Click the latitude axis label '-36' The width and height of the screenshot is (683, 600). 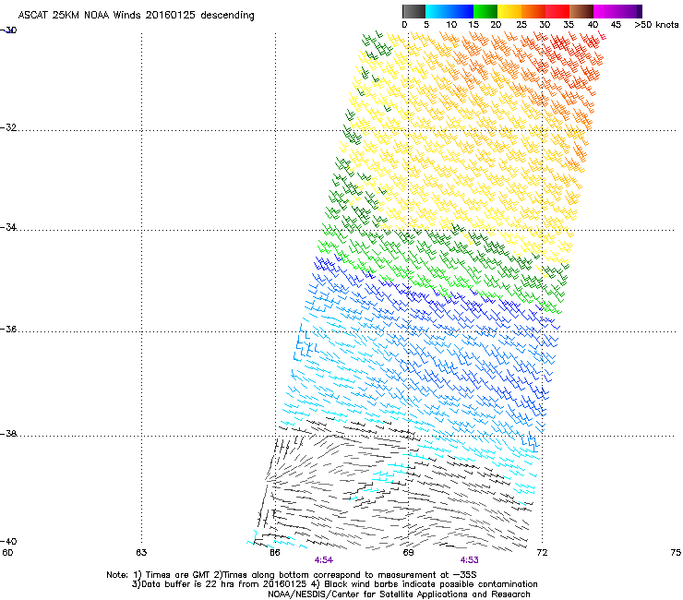point(8,329)
